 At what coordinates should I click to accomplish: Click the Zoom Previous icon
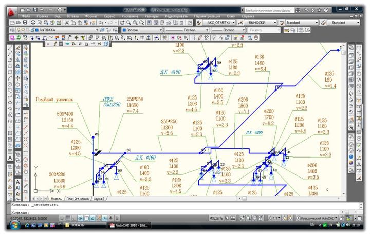coord(142,23)
